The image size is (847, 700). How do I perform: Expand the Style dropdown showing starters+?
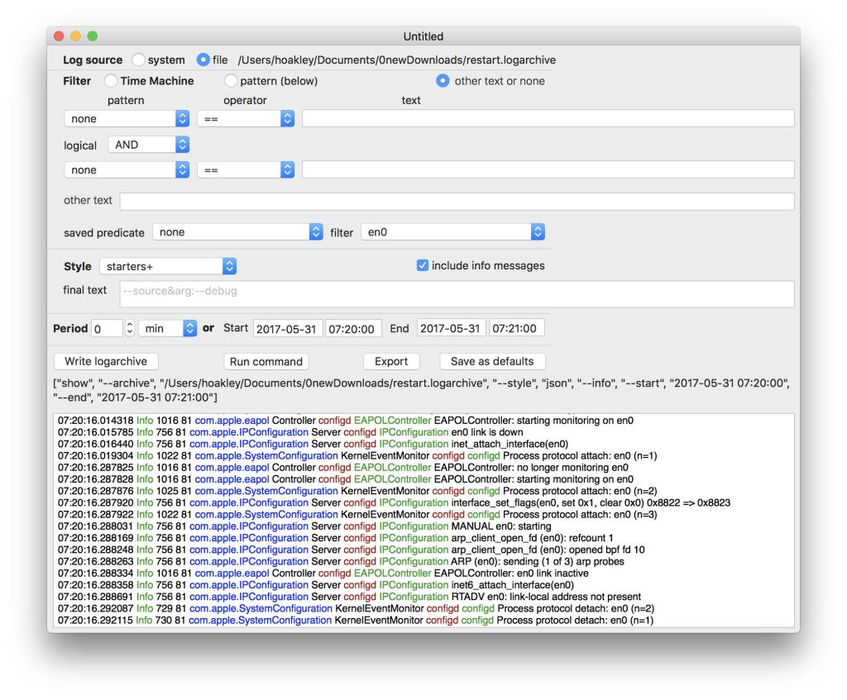coord(168,266)
